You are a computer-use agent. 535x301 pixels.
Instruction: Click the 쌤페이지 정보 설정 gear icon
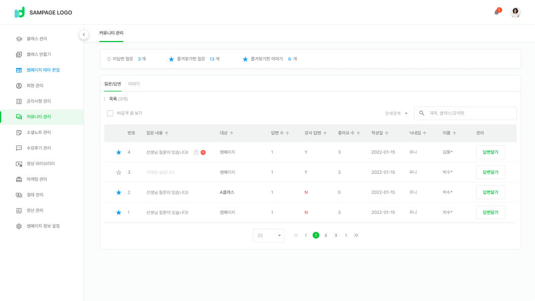[x=19, y=226]
